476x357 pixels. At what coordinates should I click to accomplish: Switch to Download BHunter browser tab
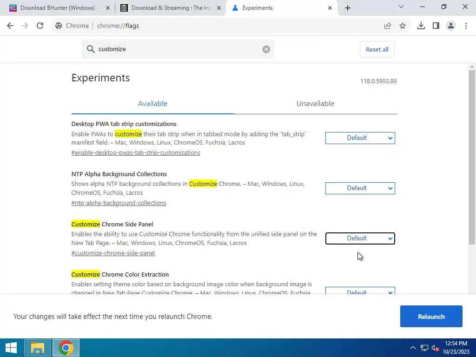pyautogui.click(x=57, y=8)
